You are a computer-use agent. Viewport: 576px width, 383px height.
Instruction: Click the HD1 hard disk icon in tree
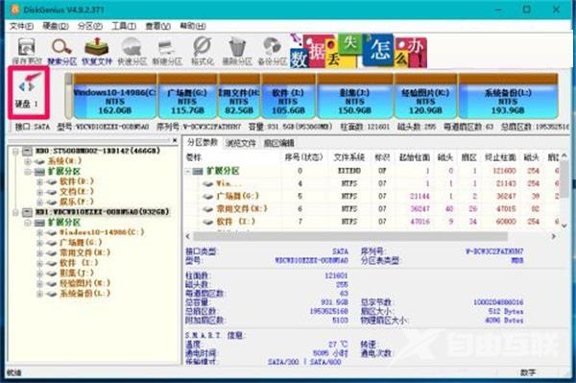(27, 212)
